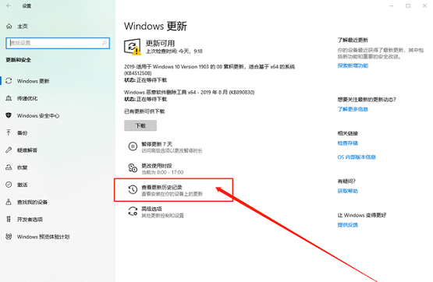Open the 检查存储 link

click(348, 143)
